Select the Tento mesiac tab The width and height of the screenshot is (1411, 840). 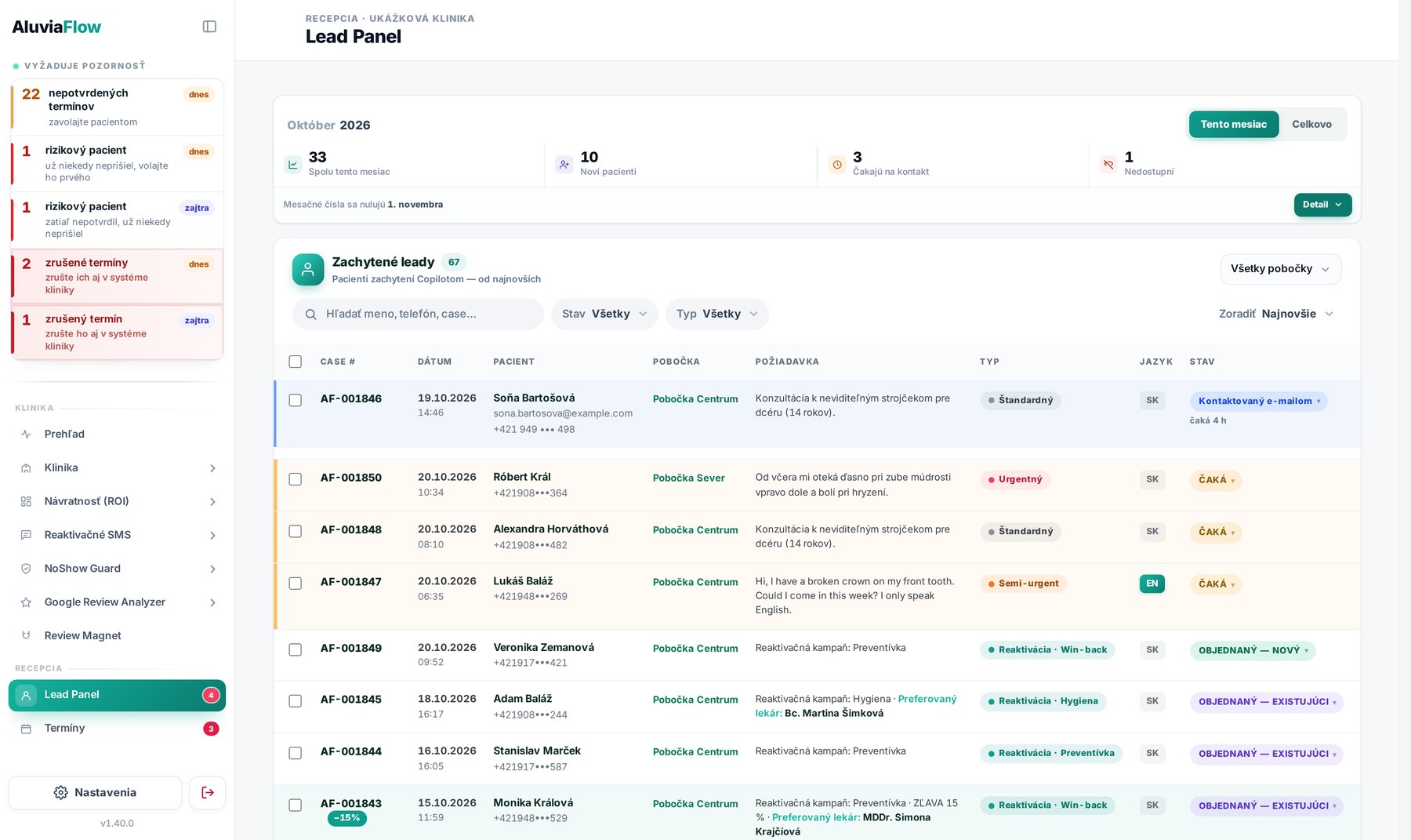[x=1234, y=125]
